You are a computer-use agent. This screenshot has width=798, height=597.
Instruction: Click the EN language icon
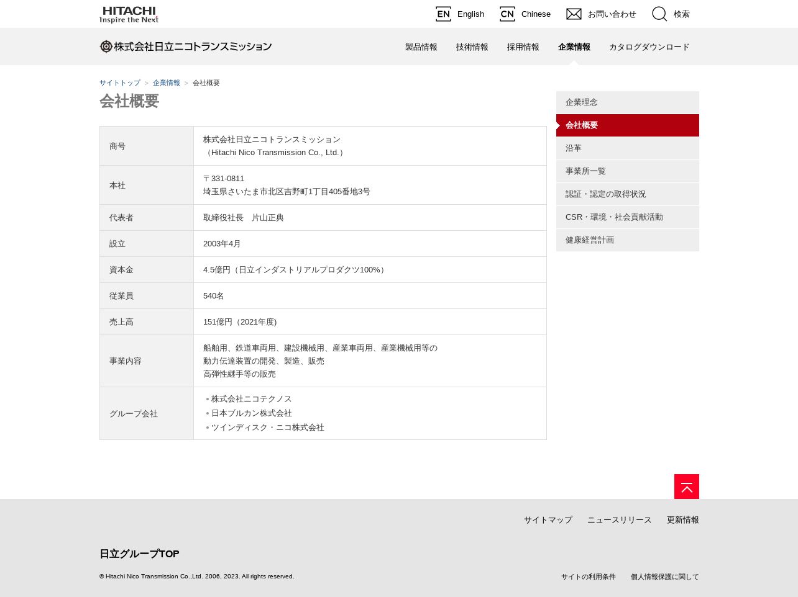443,14
